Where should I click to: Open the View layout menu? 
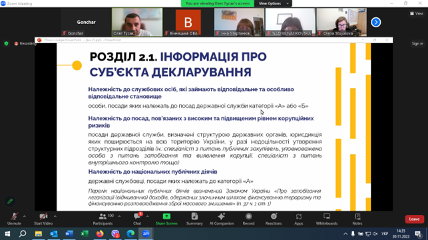(417, 13)
